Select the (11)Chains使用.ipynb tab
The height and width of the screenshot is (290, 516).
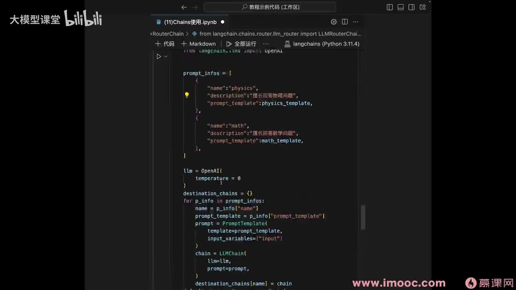[190, 22]
